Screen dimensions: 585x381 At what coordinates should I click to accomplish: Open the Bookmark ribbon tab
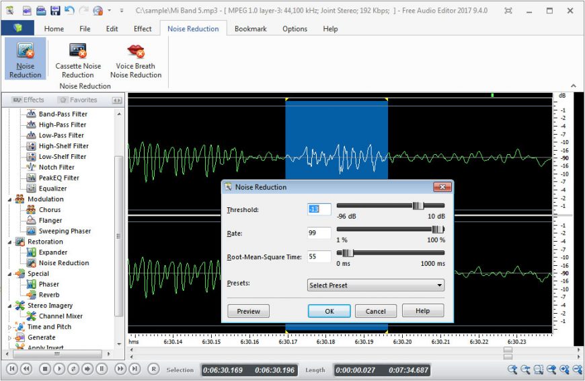click(x=250, y=29)
